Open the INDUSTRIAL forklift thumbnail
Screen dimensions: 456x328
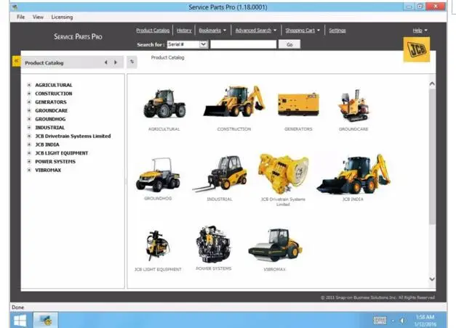220,174
